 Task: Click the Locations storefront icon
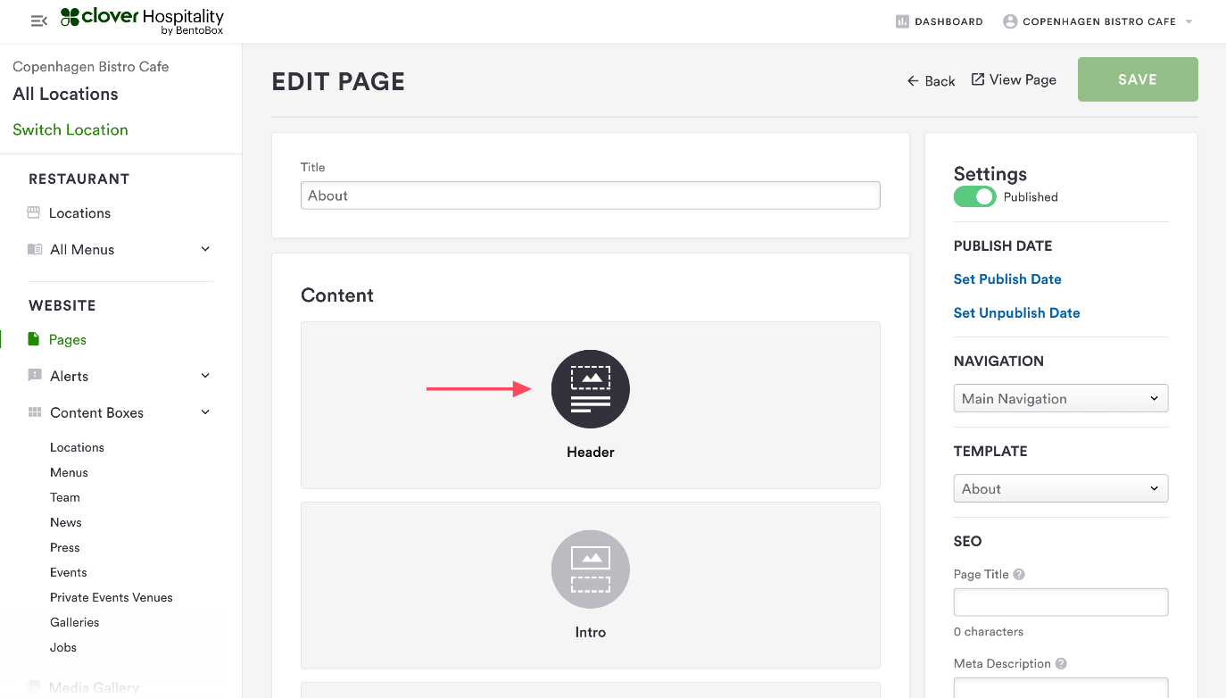[x=34, y=212]
